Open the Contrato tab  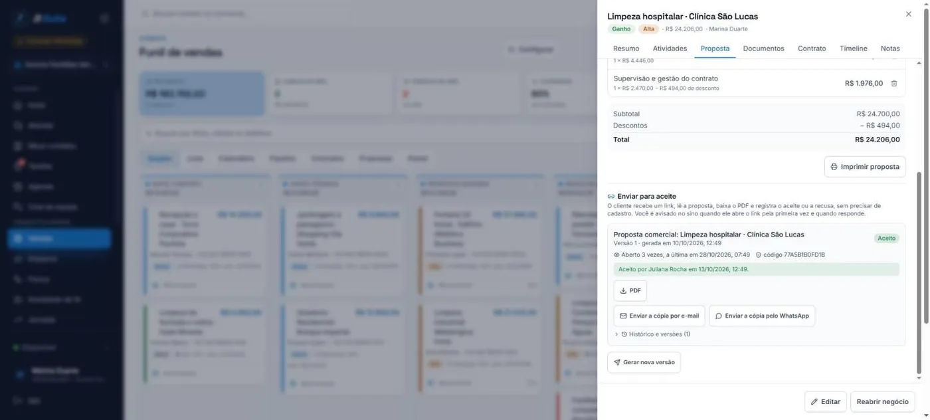tap(812, 49)
